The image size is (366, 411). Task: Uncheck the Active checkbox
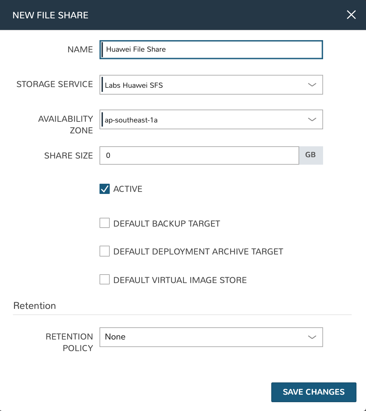tap(105, 189)
